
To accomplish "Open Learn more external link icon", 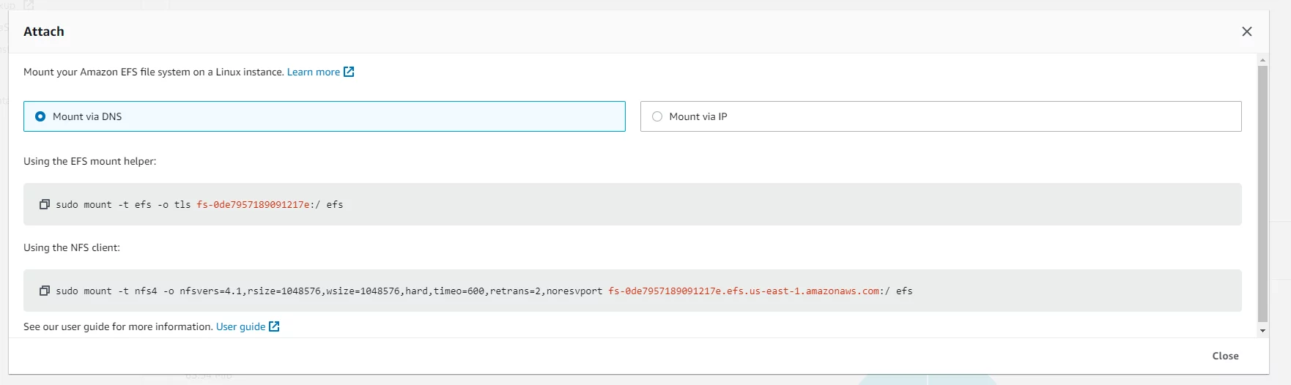I will [349, 72].
